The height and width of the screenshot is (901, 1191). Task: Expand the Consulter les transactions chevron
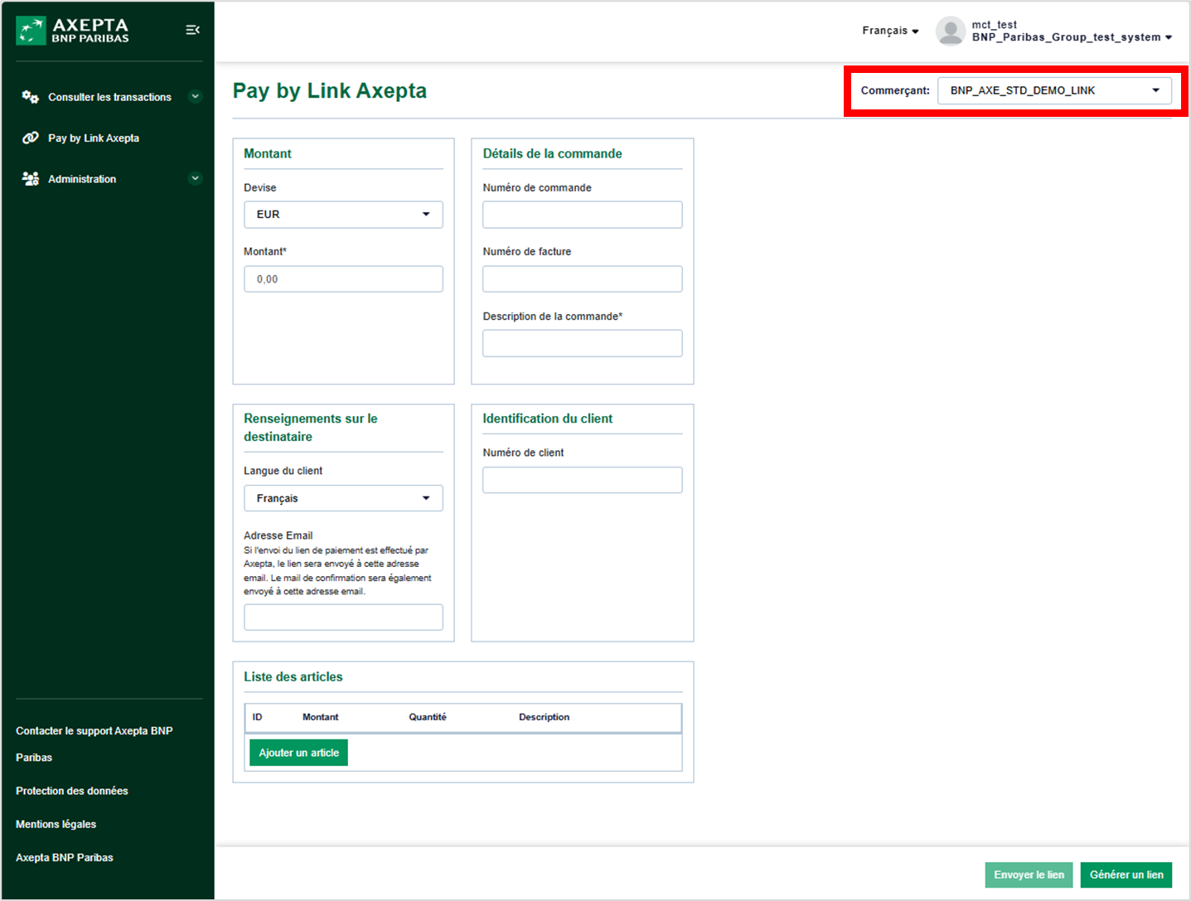[196, 96]
